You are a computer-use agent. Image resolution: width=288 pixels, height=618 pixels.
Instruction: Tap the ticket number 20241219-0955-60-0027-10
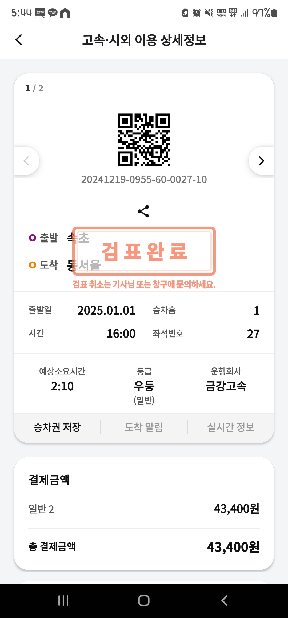click(144, 180)
